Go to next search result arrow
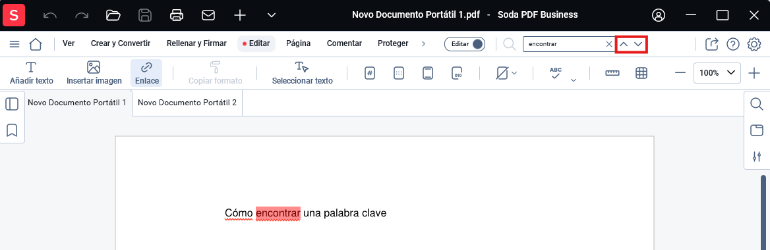 [638, 44]
